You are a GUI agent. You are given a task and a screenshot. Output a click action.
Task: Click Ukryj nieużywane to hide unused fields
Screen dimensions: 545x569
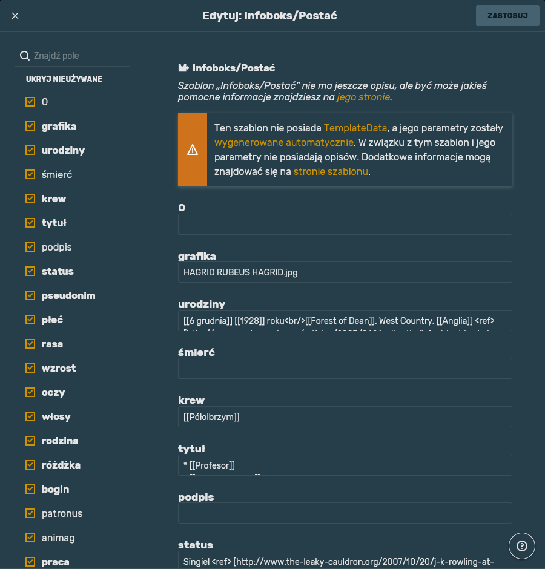64,79
